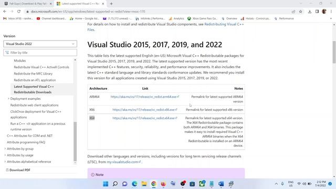Open Redistribute the MFC Library entry

pyautogui.click(x=33, y=73)
